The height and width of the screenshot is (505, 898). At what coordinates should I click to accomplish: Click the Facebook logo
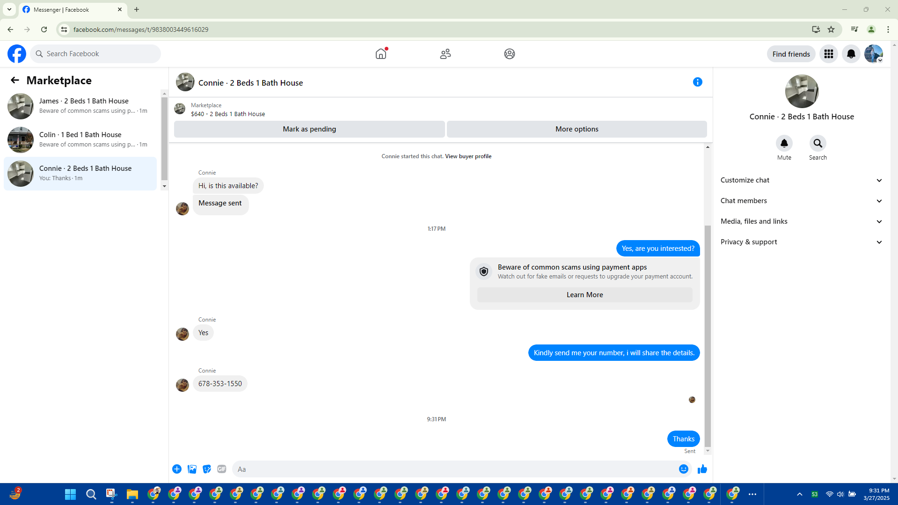[17, 54]
